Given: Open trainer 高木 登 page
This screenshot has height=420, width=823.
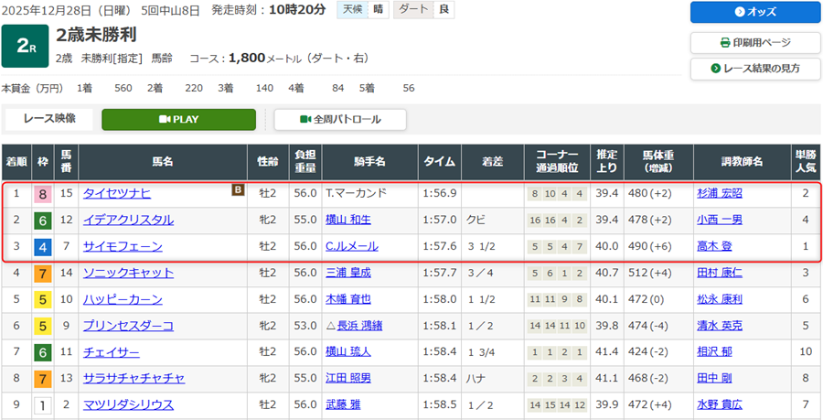Looking at the screenshot, I should (714, 246).
